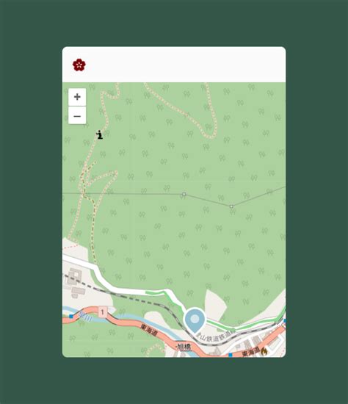Click the route 1 highway shield
Screen dimensions: 348x404
point(102,312)
